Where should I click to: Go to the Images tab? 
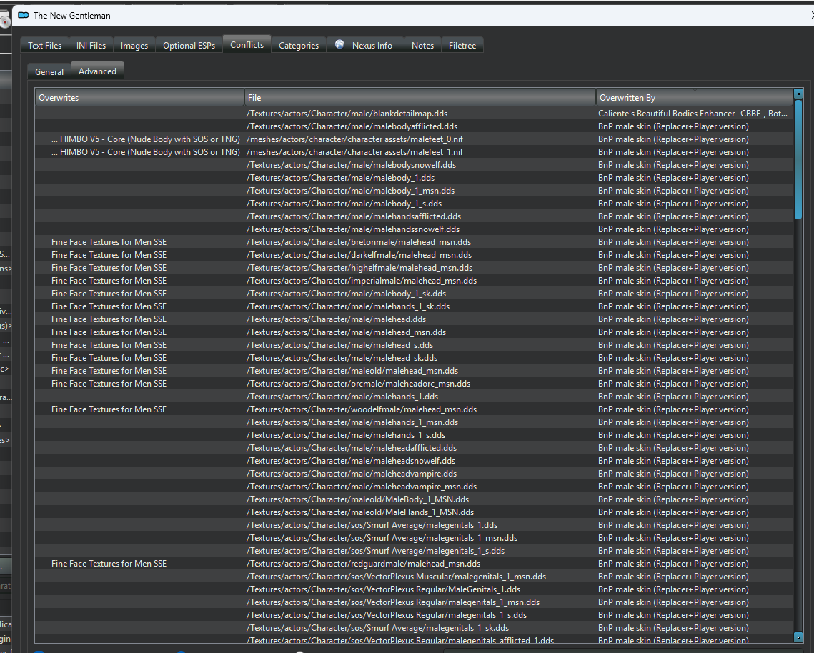[134, 45]
